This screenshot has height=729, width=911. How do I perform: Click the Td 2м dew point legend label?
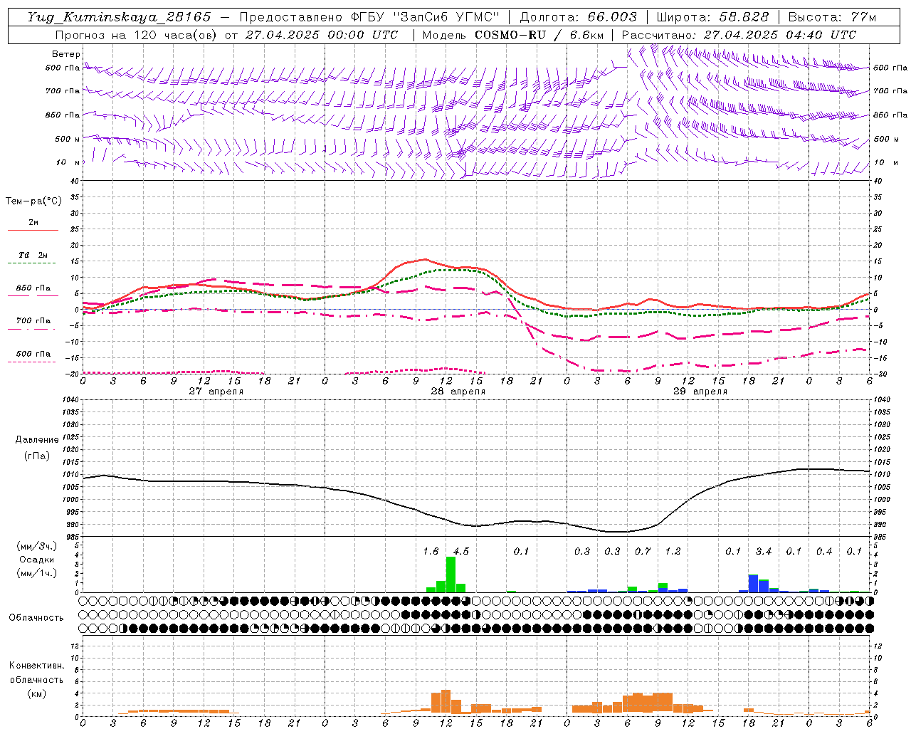click(x=33, y=255)
